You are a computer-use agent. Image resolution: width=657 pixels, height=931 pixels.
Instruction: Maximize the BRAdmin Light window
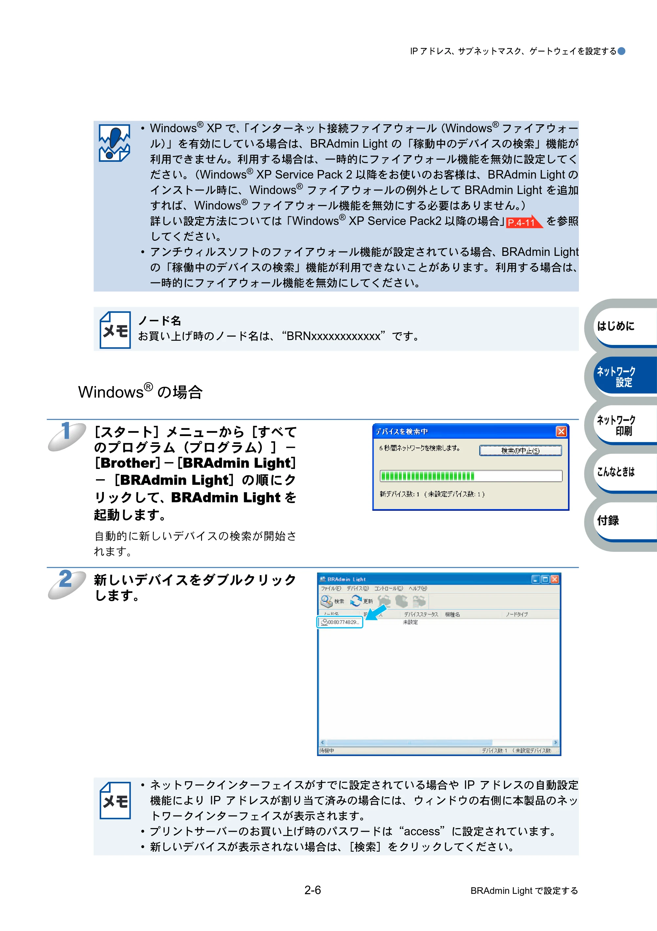click(x=545, y=579)
